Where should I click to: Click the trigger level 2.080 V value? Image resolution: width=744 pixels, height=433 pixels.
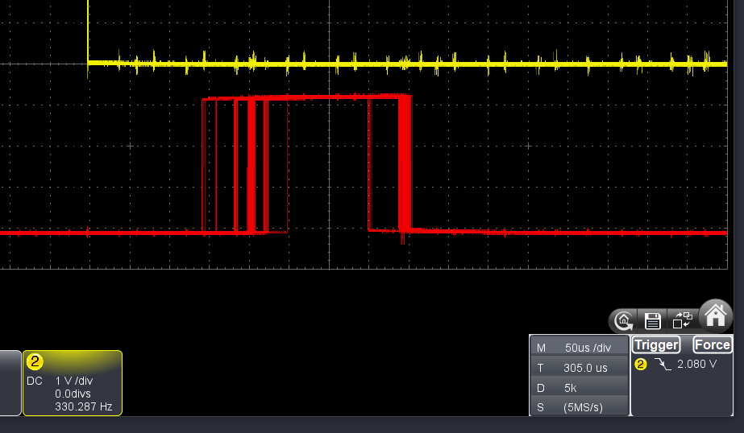[696, 364]
